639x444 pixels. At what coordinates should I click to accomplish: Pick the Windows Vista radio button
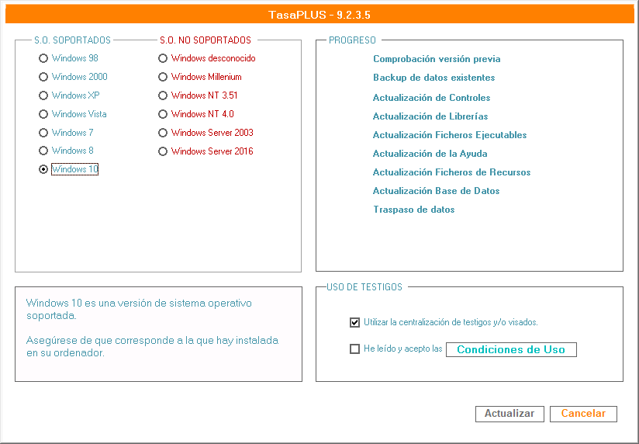(44, 114)
